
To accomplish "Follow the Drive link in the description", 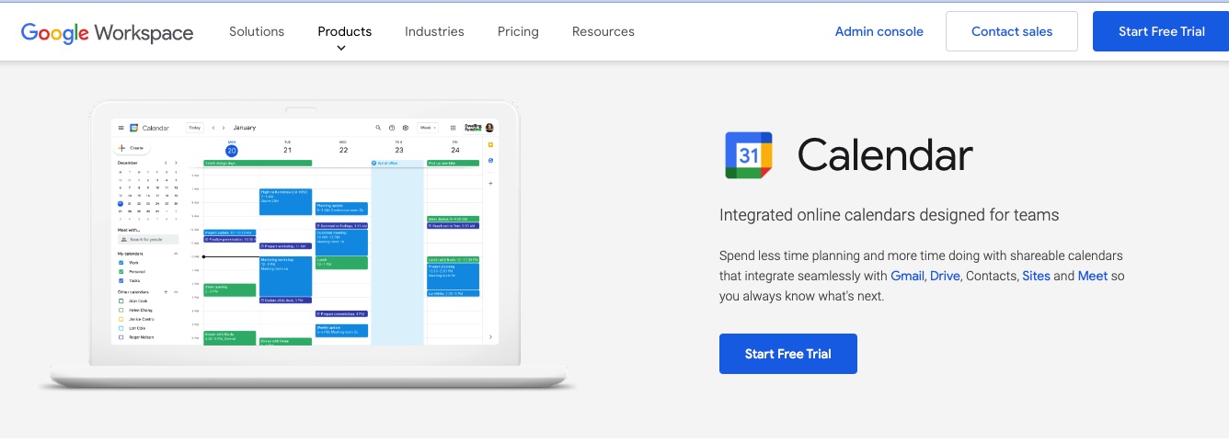I will coord(945,276).
